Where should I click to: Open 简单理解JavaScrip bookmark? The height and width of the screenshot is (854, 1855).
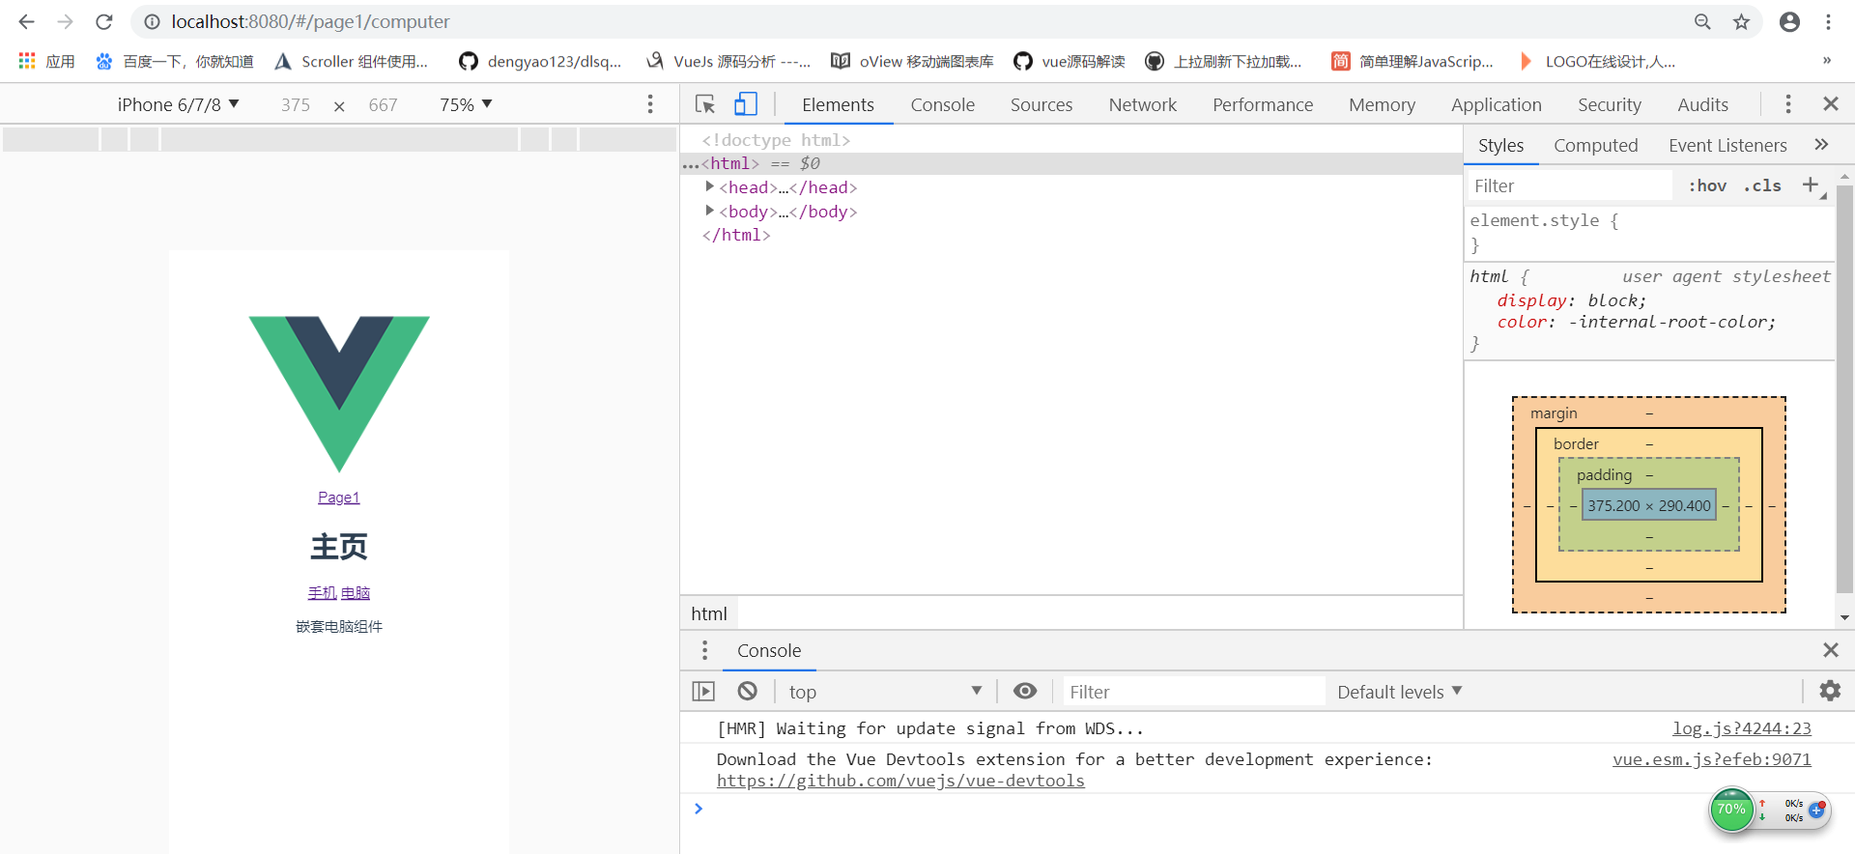point(1413,61)
